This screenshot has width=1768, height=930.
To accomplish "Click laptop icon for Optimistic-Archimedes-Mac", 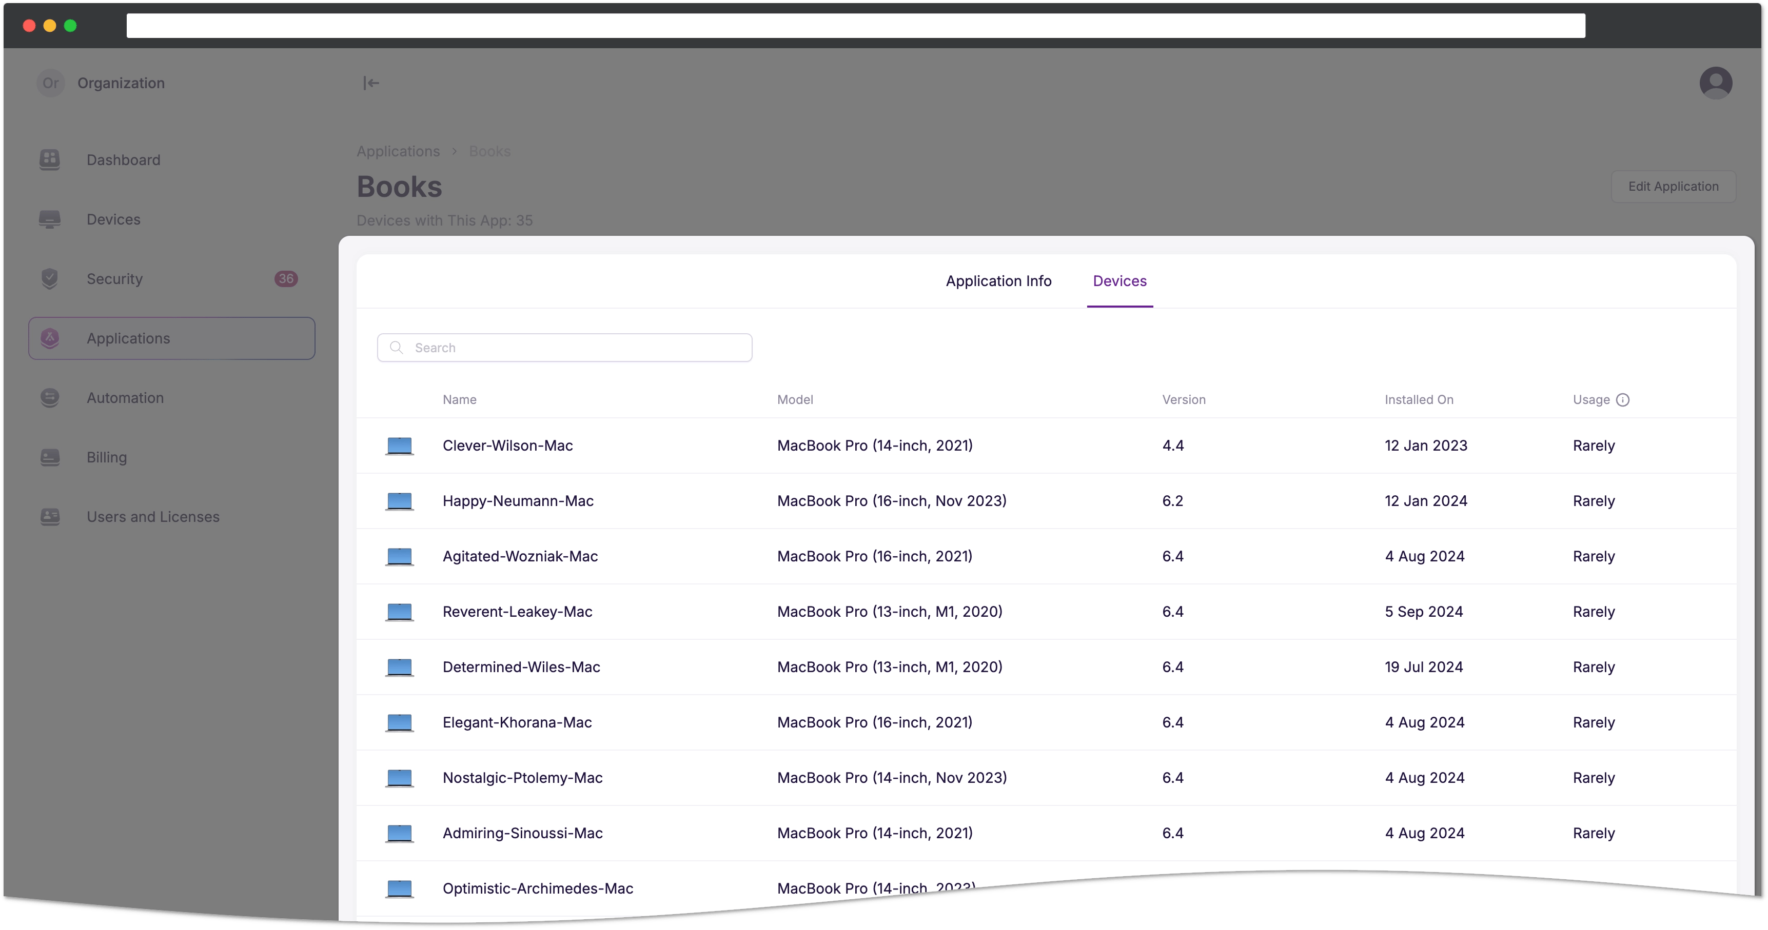I will point(400,889).
